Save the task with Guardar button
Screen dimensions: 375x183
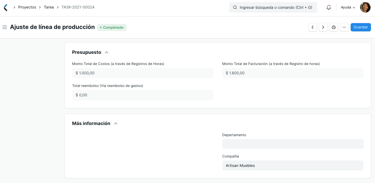pos(361,27)
